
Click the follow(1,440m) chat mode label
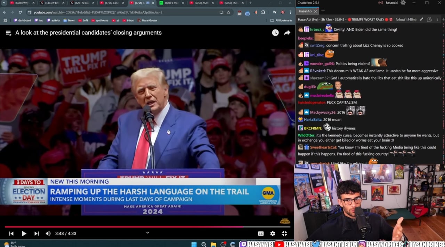(406, 19)
